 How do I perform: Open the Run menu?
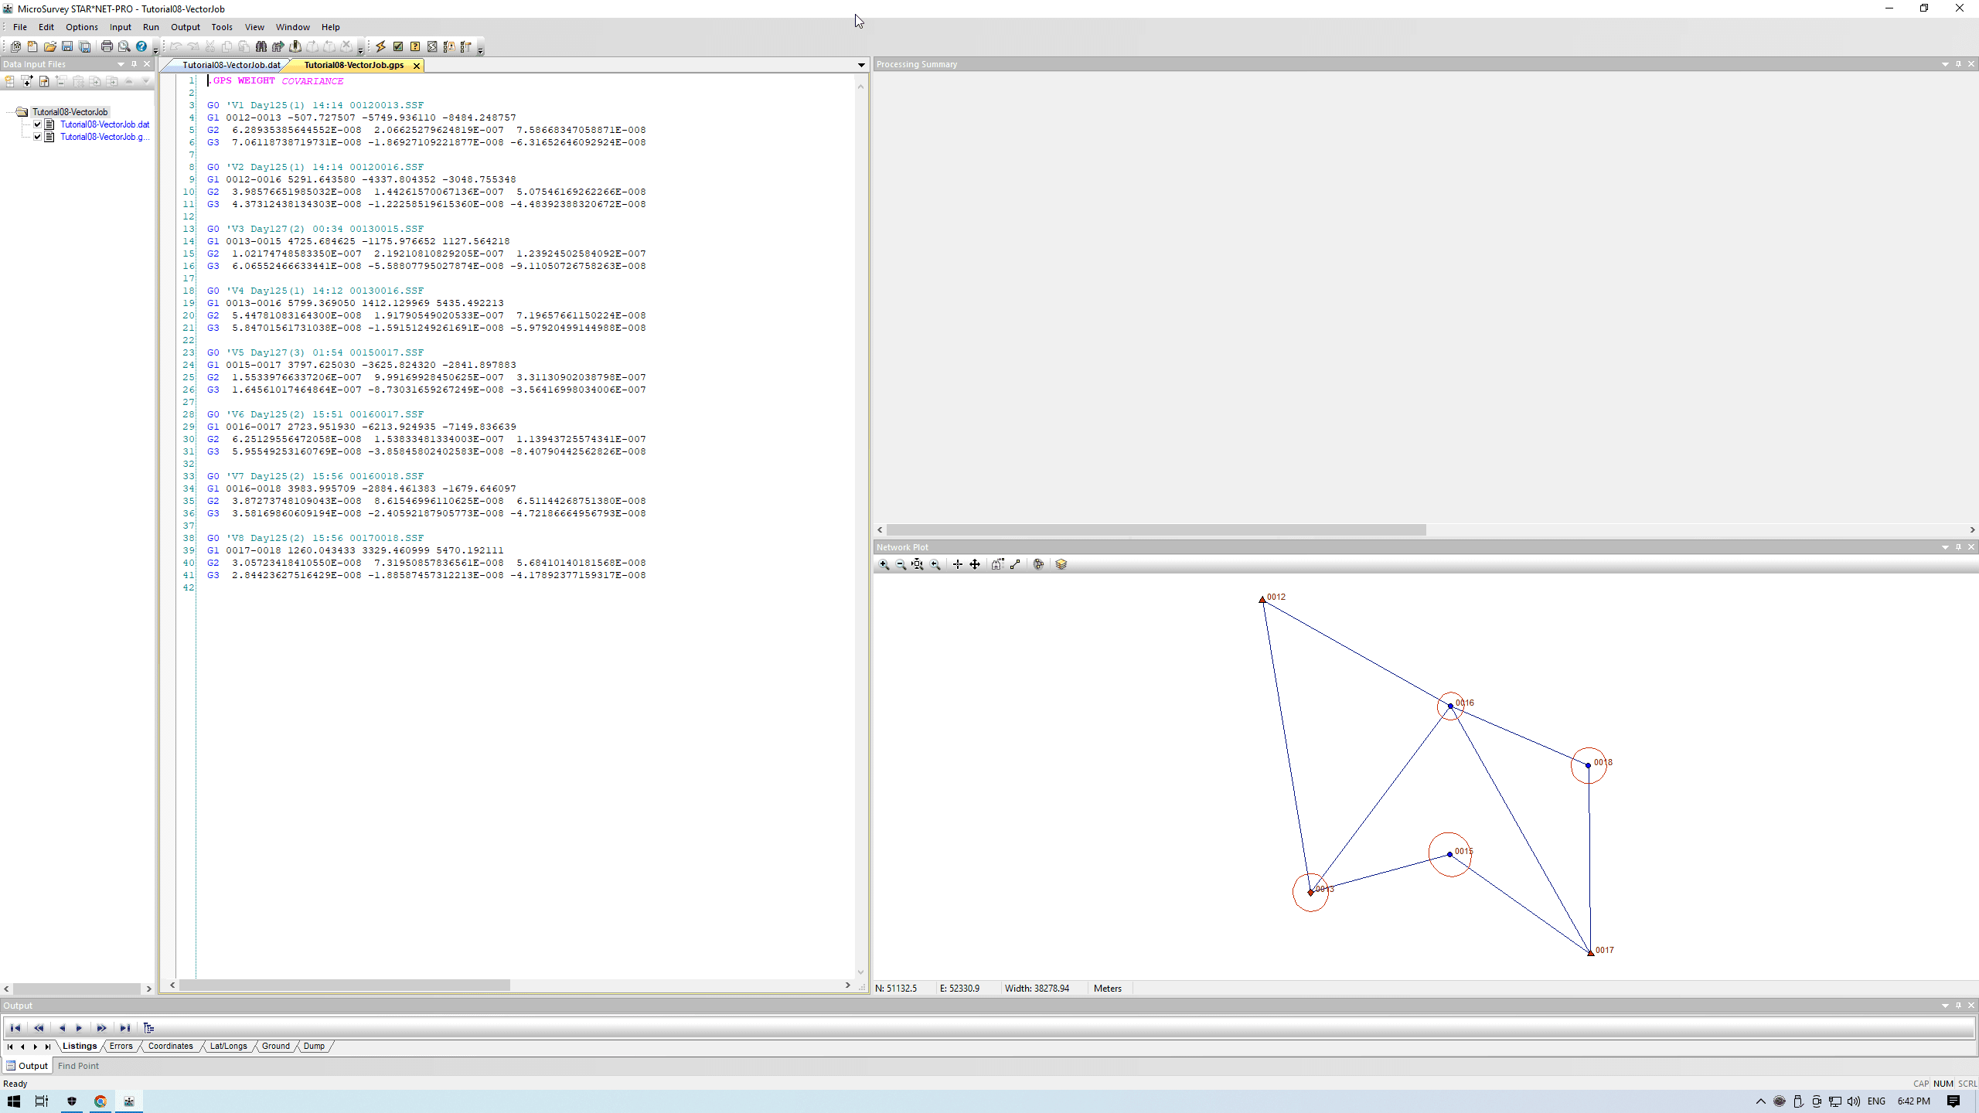tap(151, 27)
